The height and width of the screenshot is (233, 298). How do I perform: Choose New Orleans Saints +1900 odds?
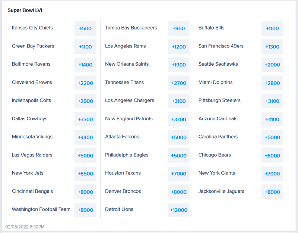(178, 65)
